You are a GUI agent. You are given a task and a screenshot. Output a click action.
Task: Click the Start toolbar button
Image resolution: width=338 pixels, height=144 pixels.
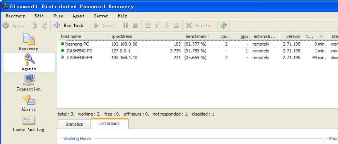(105, 26)
